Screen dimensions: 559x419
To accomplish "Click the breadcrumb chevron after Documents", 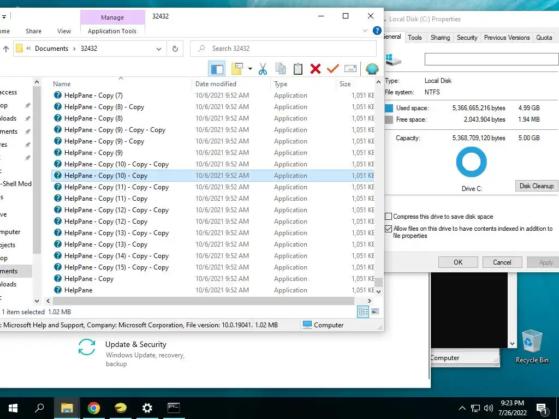I will [x=74, y=49].
